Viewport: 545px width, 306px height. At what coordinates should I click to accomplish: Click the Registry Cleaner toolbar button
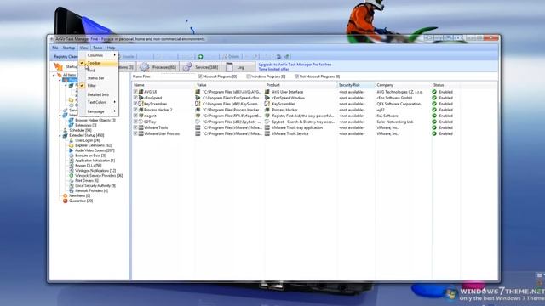(x=66, y=57)
